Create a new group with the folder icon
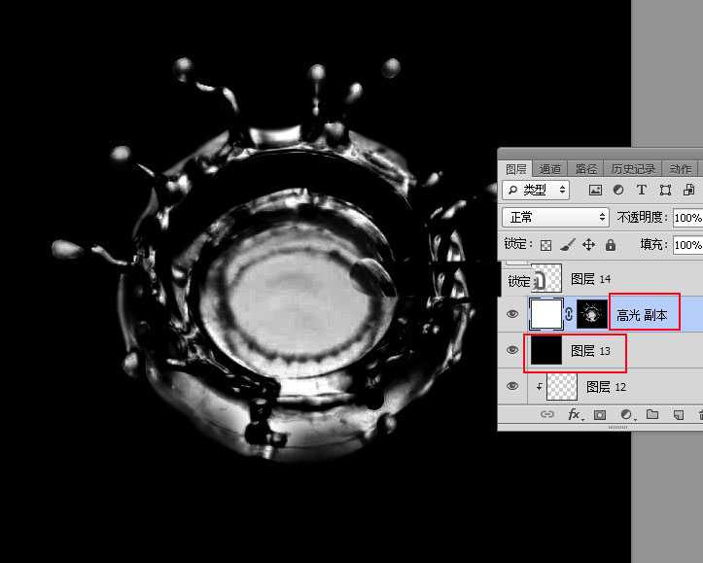Image resolution: width=703 pixels, height=563 pixels. click(652, 415)
